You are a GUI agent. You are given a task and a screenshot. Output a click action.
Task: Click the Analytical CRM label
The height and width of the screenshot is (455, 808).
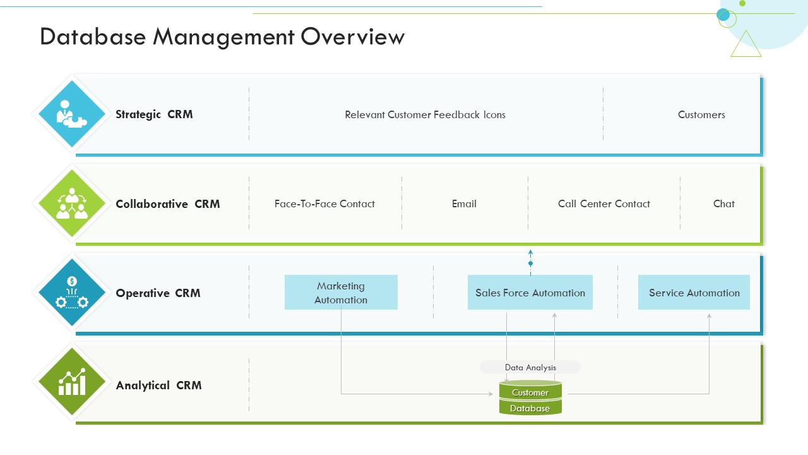pos(158,385)
